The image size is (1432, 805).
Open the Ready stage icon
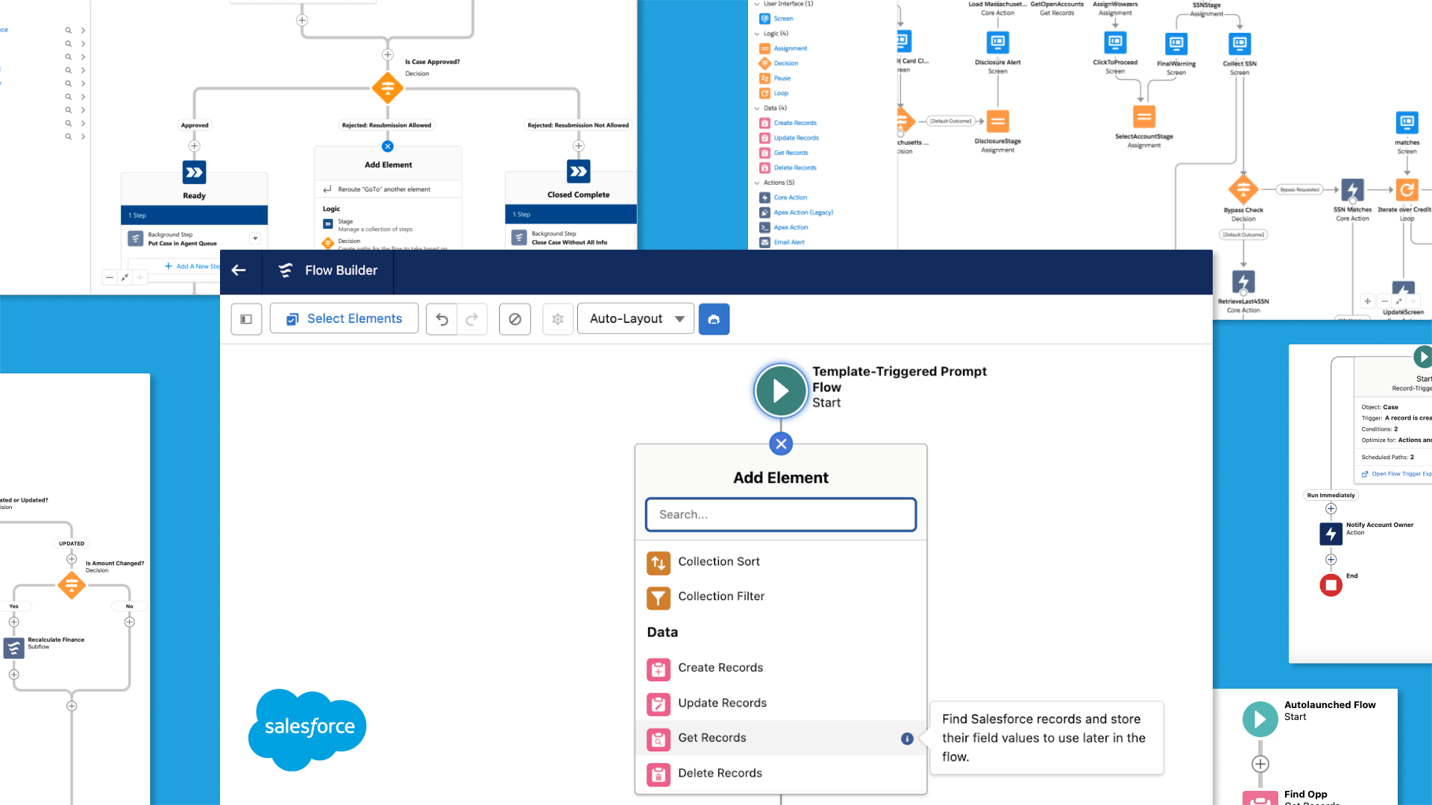pos(194,172)
